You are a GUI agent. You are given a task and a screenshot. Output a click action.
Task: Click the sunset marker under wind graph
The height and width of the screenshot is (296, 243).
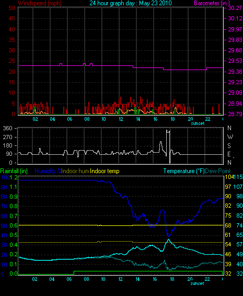(198, 123)
